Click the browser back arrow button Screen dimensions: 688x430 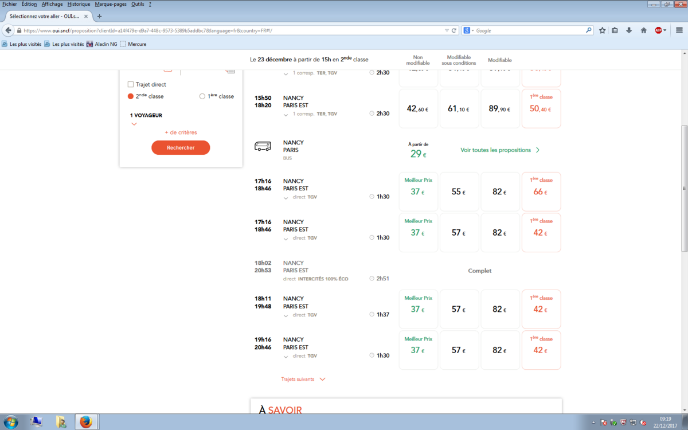(9, 30)
